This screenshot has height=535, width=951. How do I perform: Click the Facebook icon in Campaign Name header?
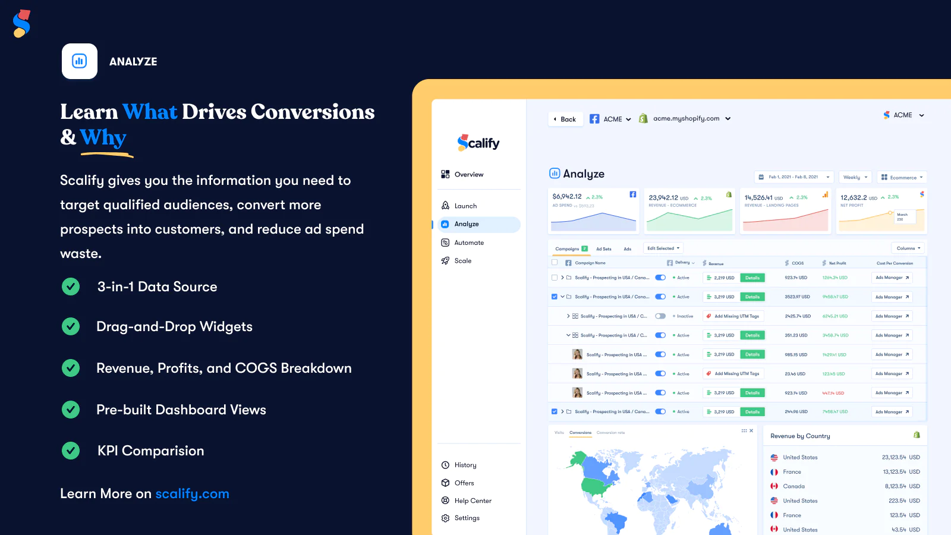click(x=568, y=263)
